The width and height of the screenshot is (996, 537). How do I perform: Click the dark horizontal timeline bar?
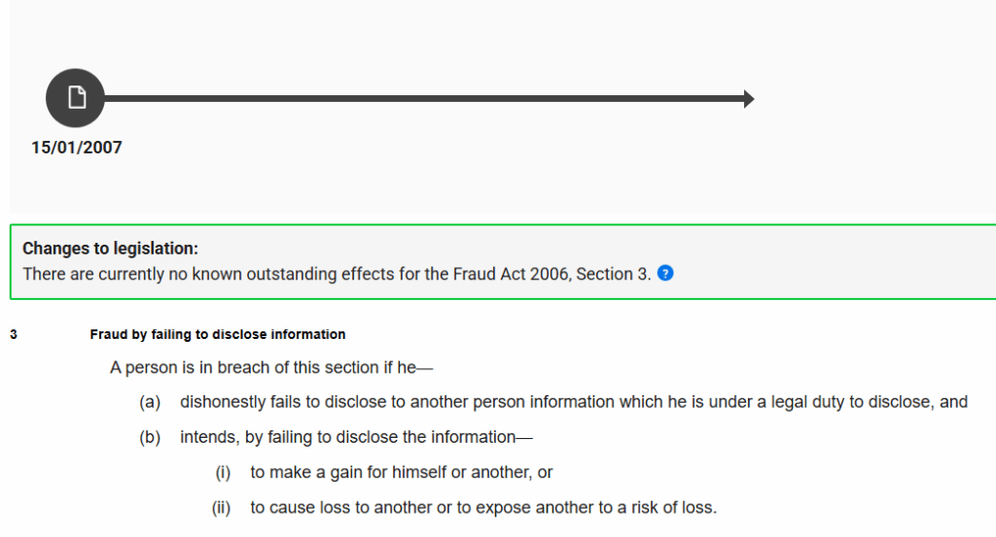tap(418, 98)
